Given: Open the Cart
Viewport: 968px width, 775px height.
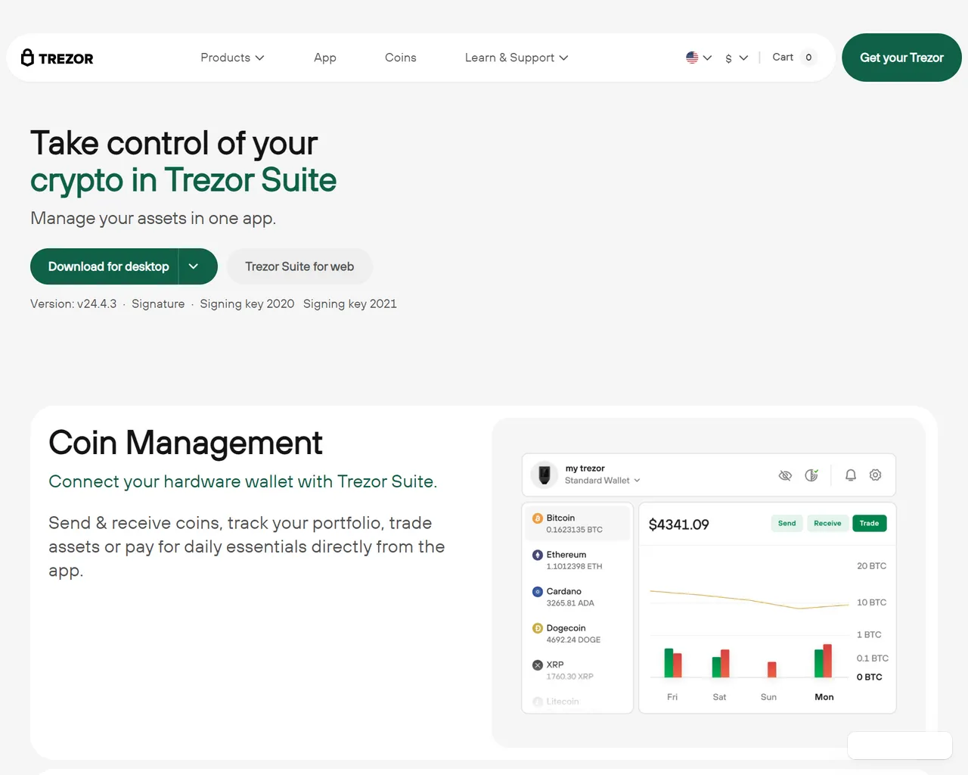Looking at the screenshot, I should pyautogui.click(x=794, y=58).
